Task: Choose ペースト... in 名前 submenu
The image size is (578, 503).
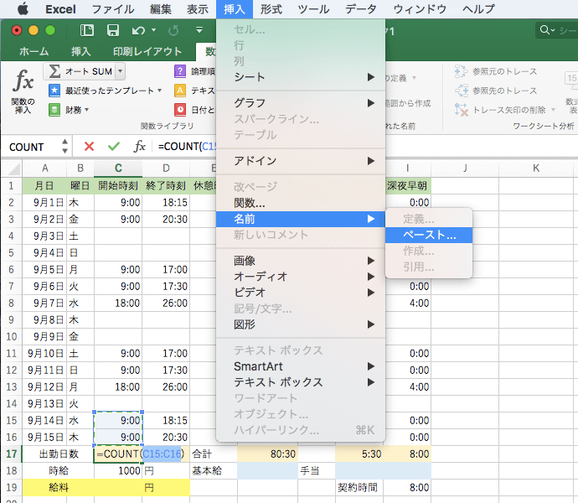Action: [429, 235]
